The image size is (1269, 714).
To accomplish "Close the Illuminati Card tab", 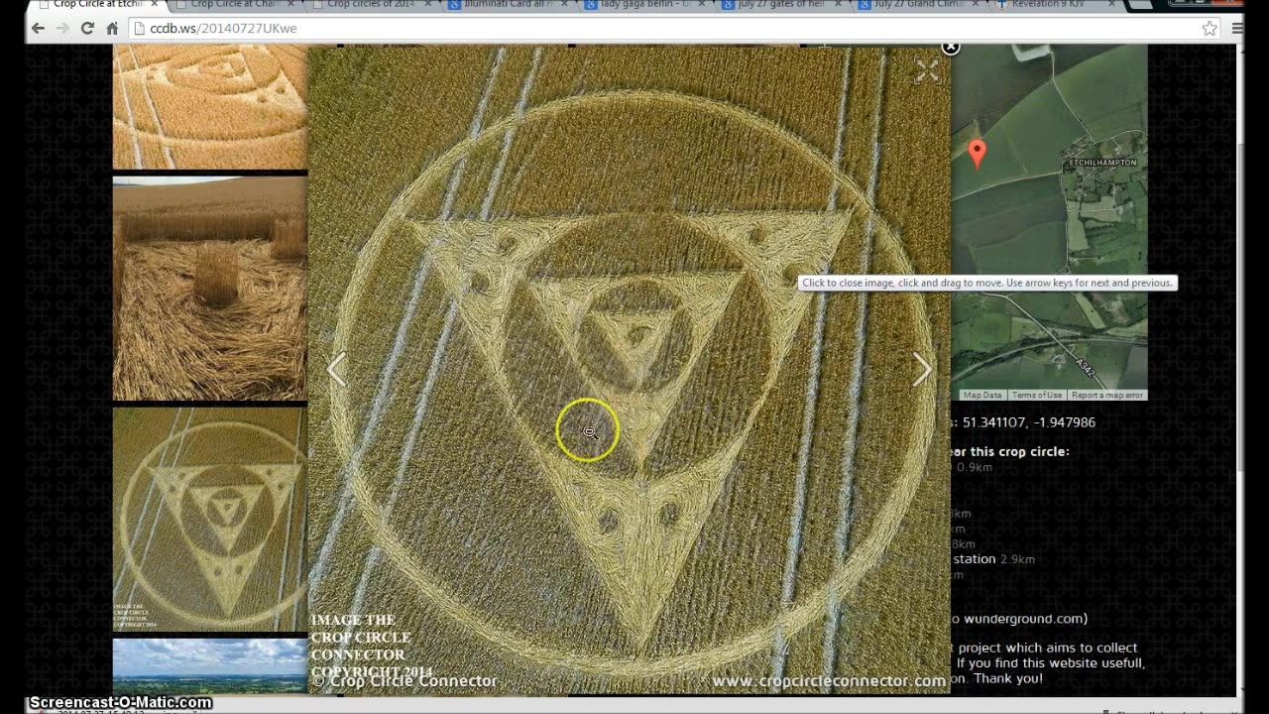I will (563, 4).
